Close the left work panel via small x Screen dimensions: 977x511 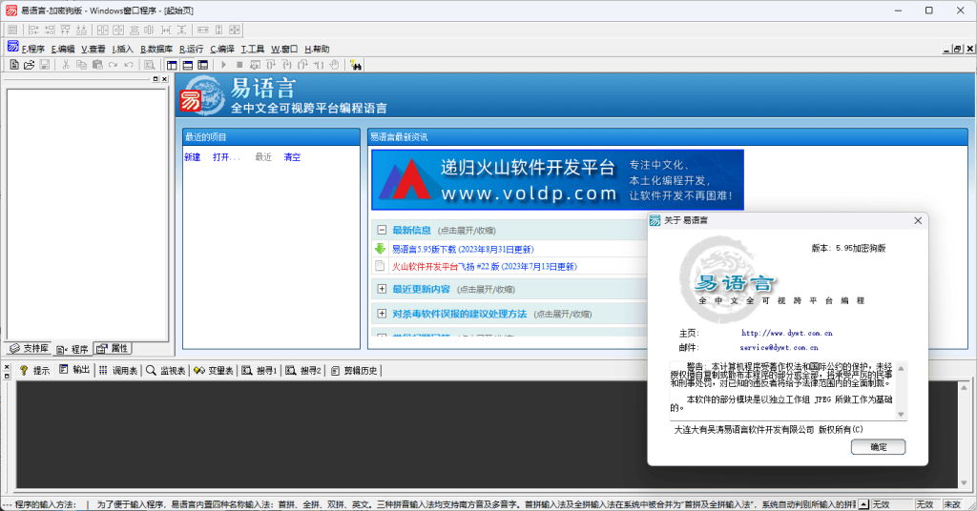coord(164,79)
